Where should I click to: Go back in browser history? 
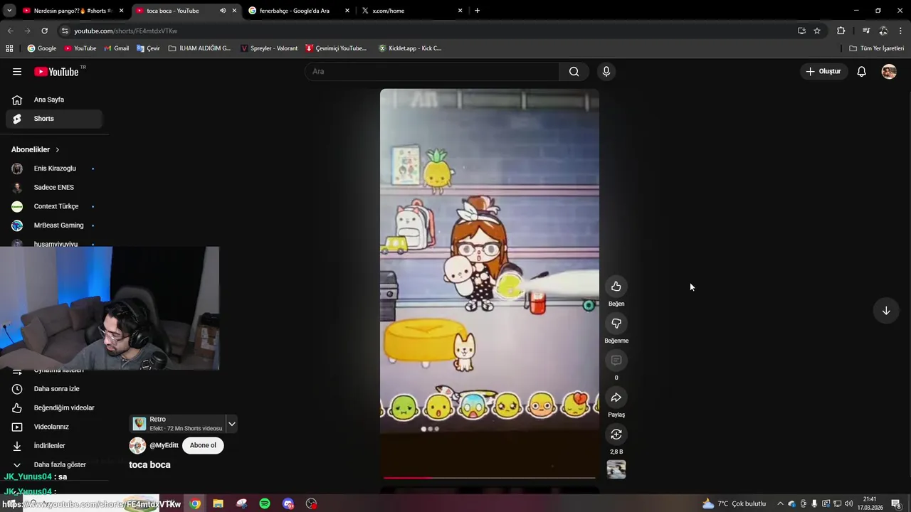coord(10,31)
